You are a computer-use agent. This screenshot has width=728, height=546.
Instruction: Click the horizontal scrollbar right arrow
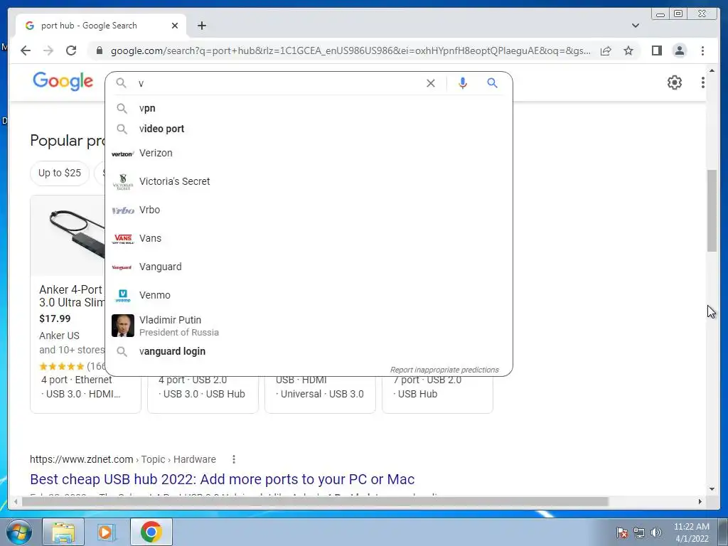(700, 501)
